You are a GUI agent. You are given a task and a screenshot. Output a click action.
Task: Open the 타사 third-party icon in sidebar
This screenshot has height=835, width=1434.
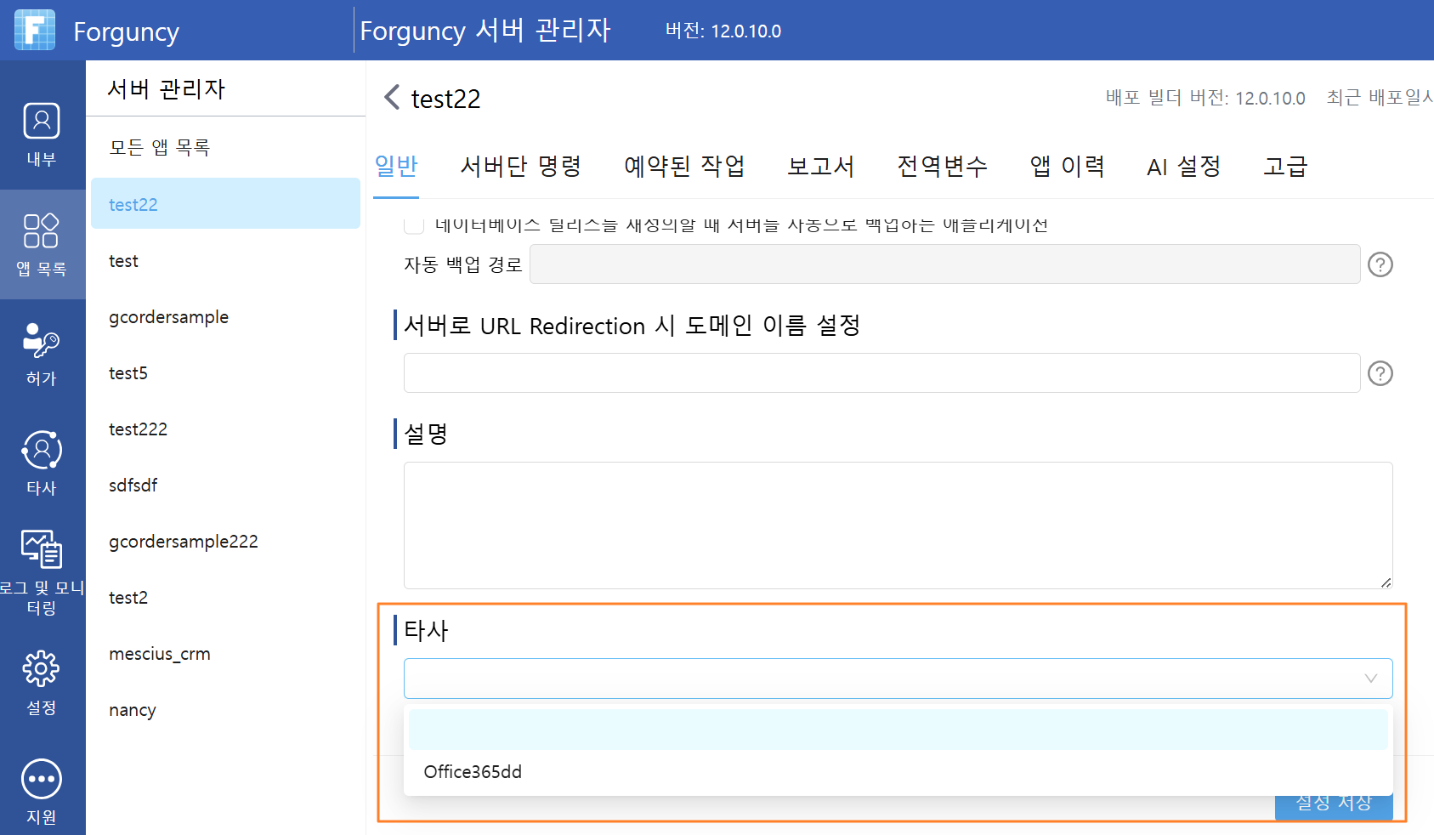click(41, 450)
